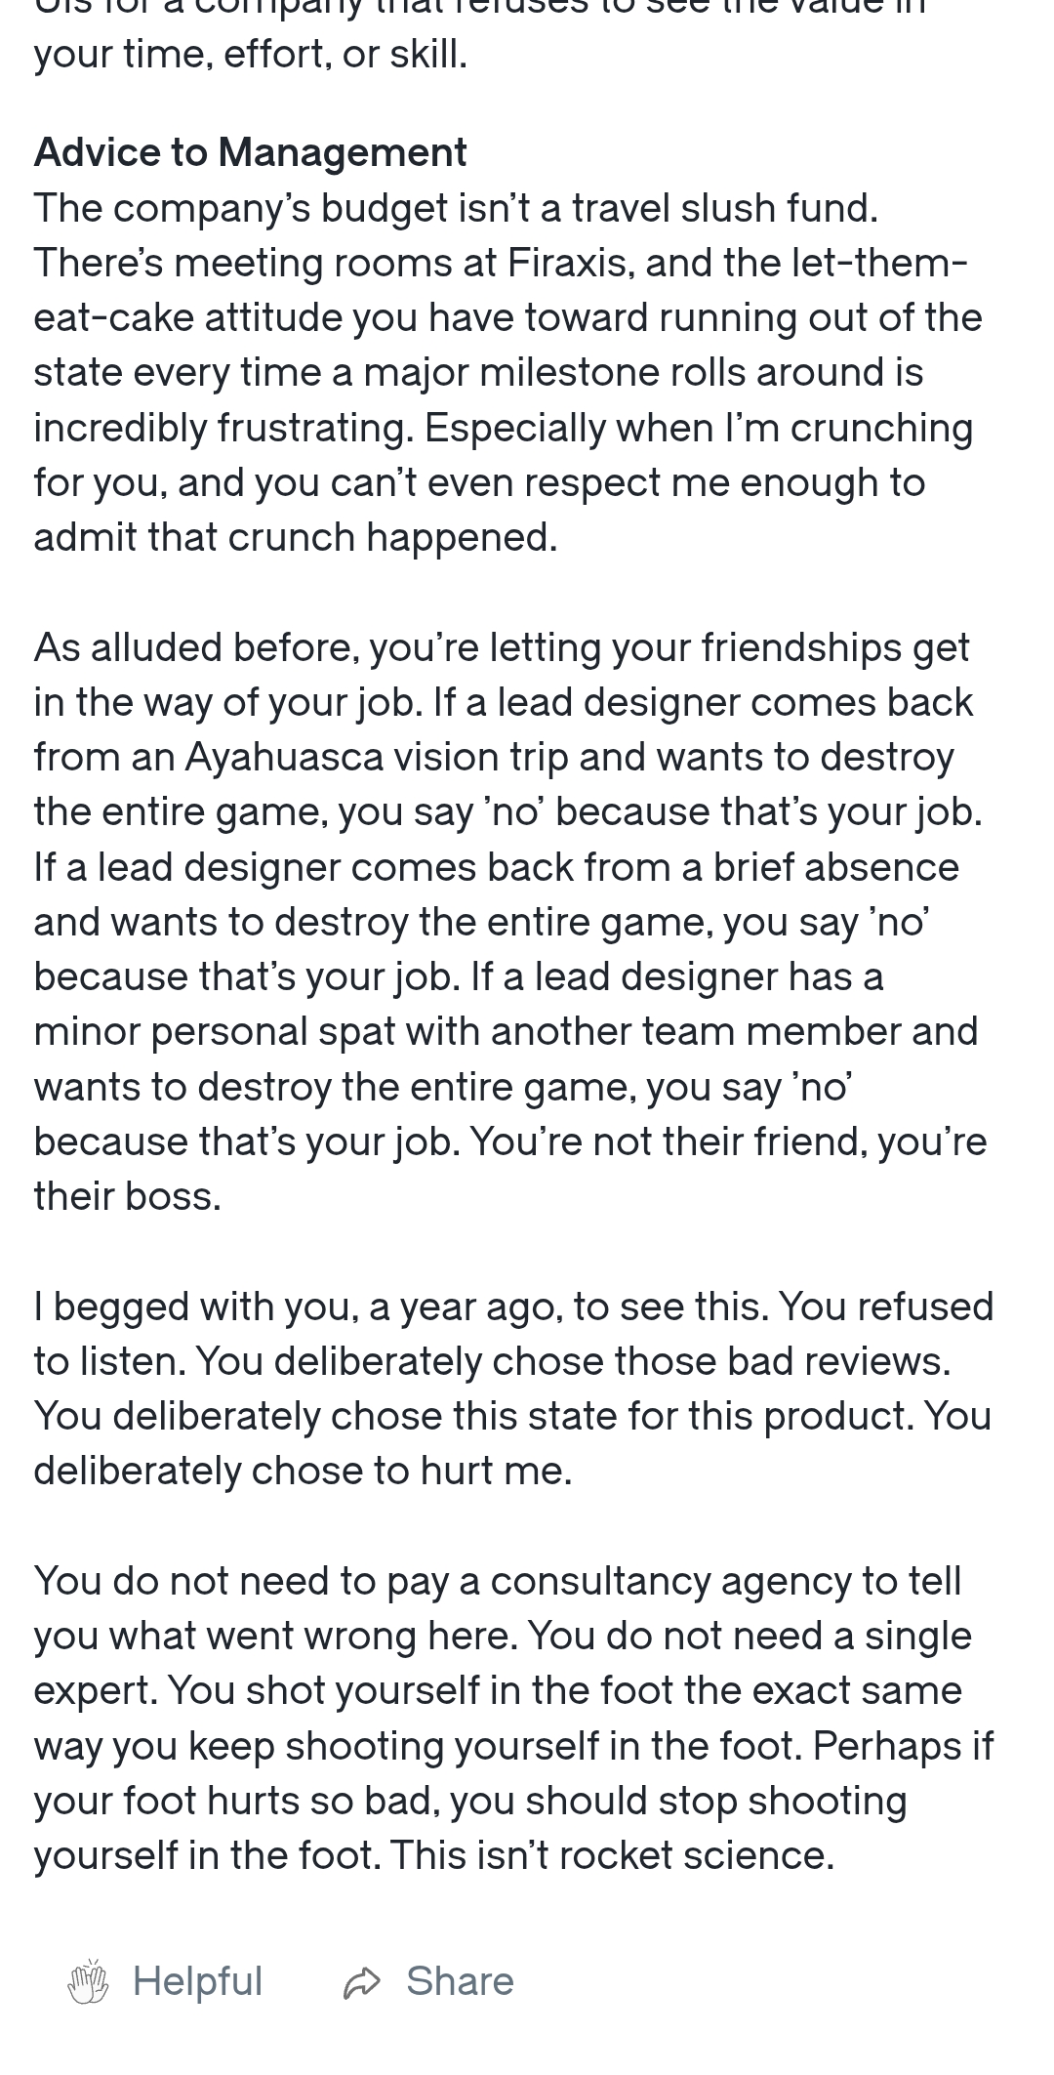Click the sentence "This isn't rocket science."
Screen dimensions: 1054x2075
(x=612, y=1855)
